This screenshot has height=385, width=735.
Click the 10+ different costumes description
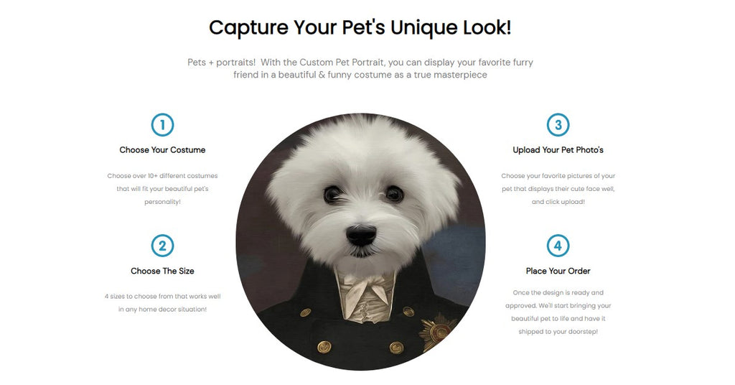pyautogui.click(x=162, y=189)
